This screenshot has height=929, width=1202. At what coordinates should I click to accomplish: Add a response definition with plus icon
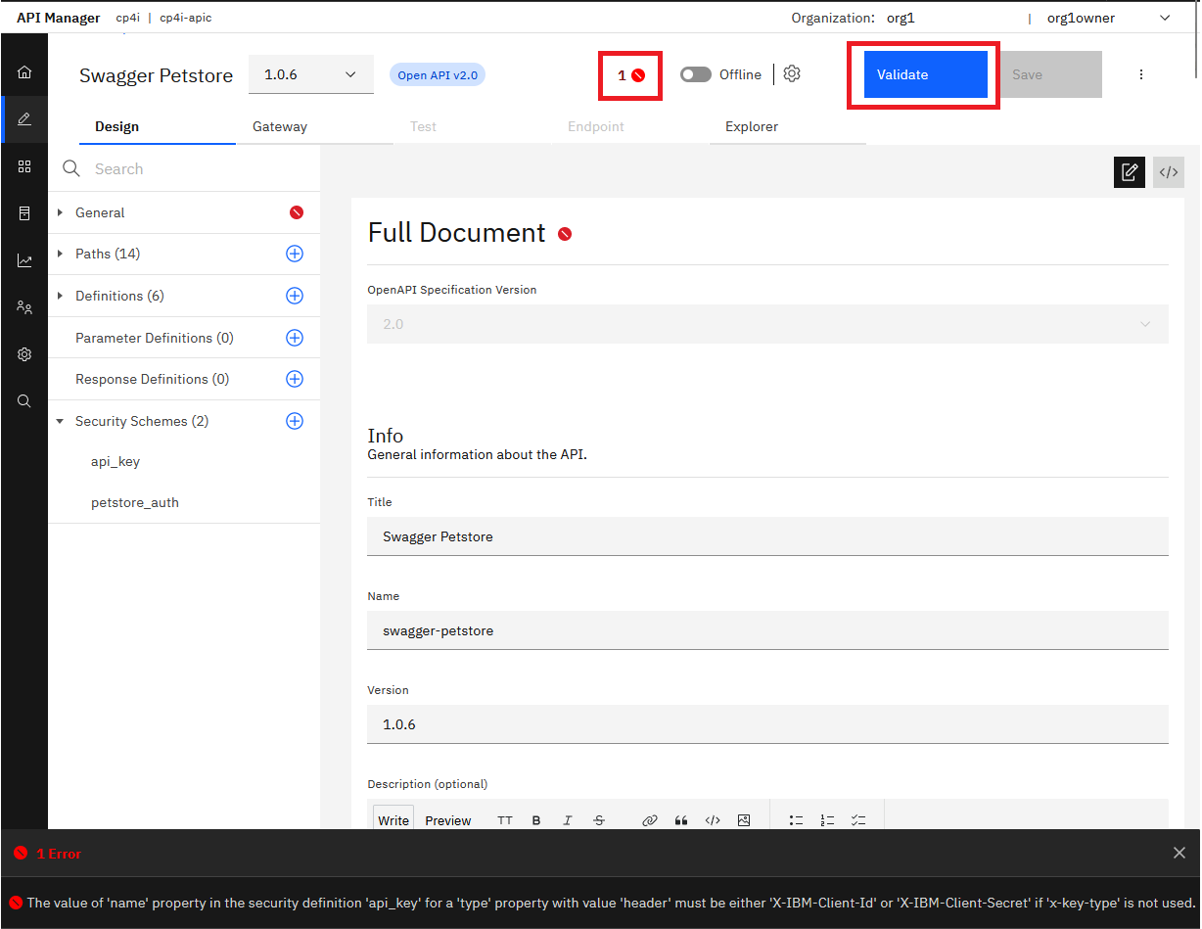(x=295, y=379)
